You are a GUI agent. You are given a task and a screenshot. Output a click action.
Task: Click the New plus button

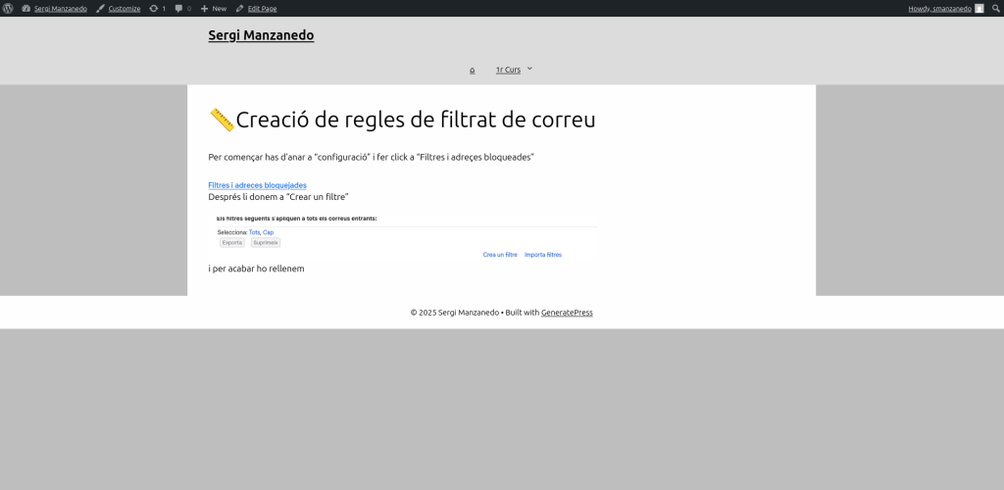pyautogui.click(x=213, y=8)
